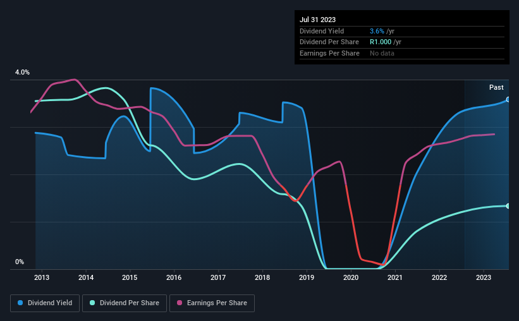The image size is (519, 321).
Task: Click the 'Dividend Yield' tooltip row label
Action: pyautogui.click(x=322, y=31)
